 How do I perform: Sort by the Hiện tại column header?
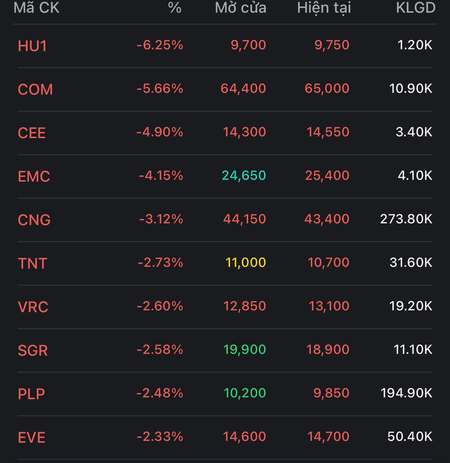click(324, 8)
